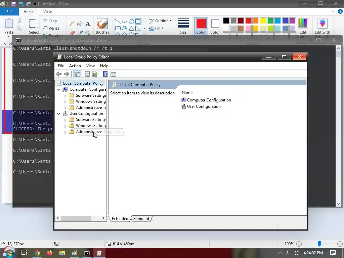344x258 pixels.
Task: Select the Fill with color bucket tool
Action: click(x=80, y=24)
